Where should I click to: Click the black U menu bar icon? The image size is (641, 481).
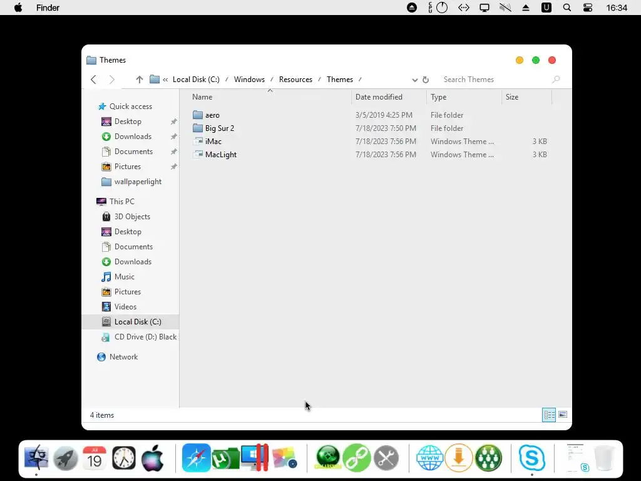(546, 8)
